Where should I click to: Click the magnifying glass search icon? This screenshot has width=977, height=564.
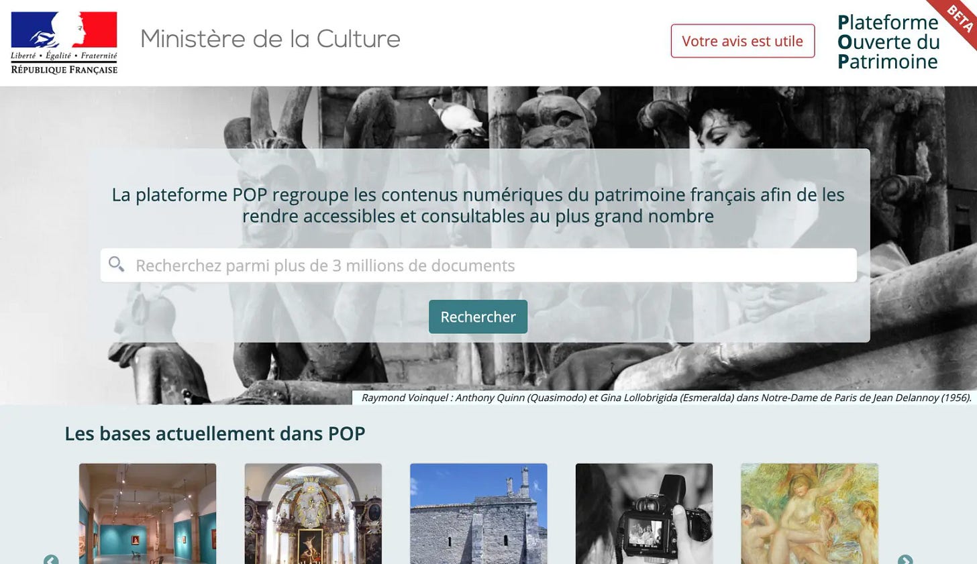(117, 265)
